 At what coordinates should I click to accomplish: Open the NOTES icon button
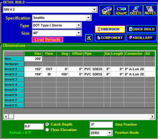pyautogui.click(x=150, y=11)
